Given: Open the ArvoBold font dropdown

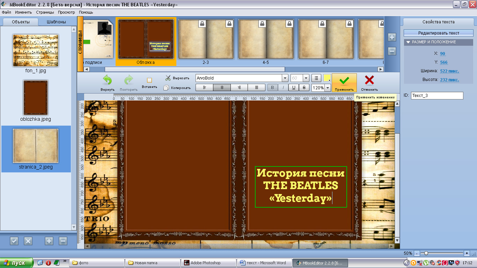Looking at the screenshot, I should [285, 78].
